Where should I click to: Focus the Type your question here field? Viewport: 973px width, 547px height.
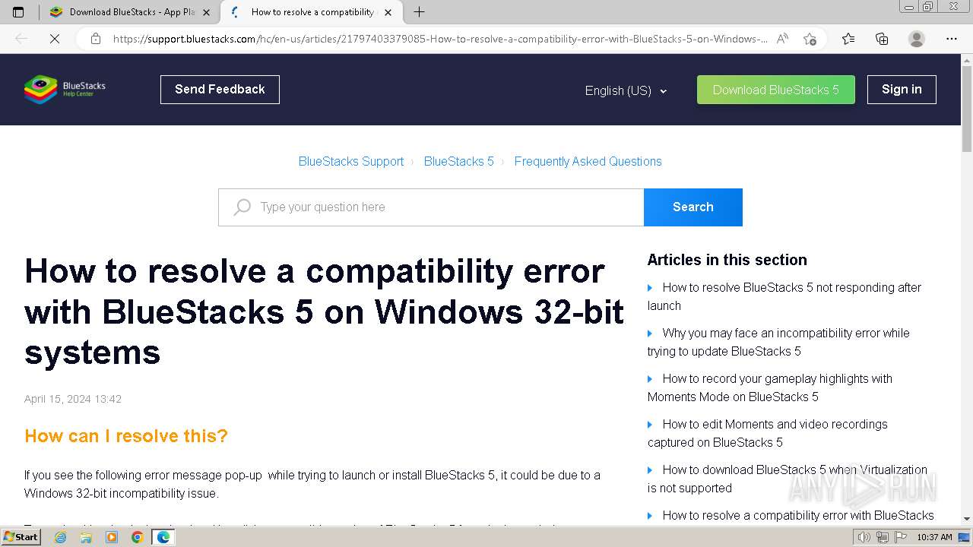pyautogui.click(x=431, y=207)
